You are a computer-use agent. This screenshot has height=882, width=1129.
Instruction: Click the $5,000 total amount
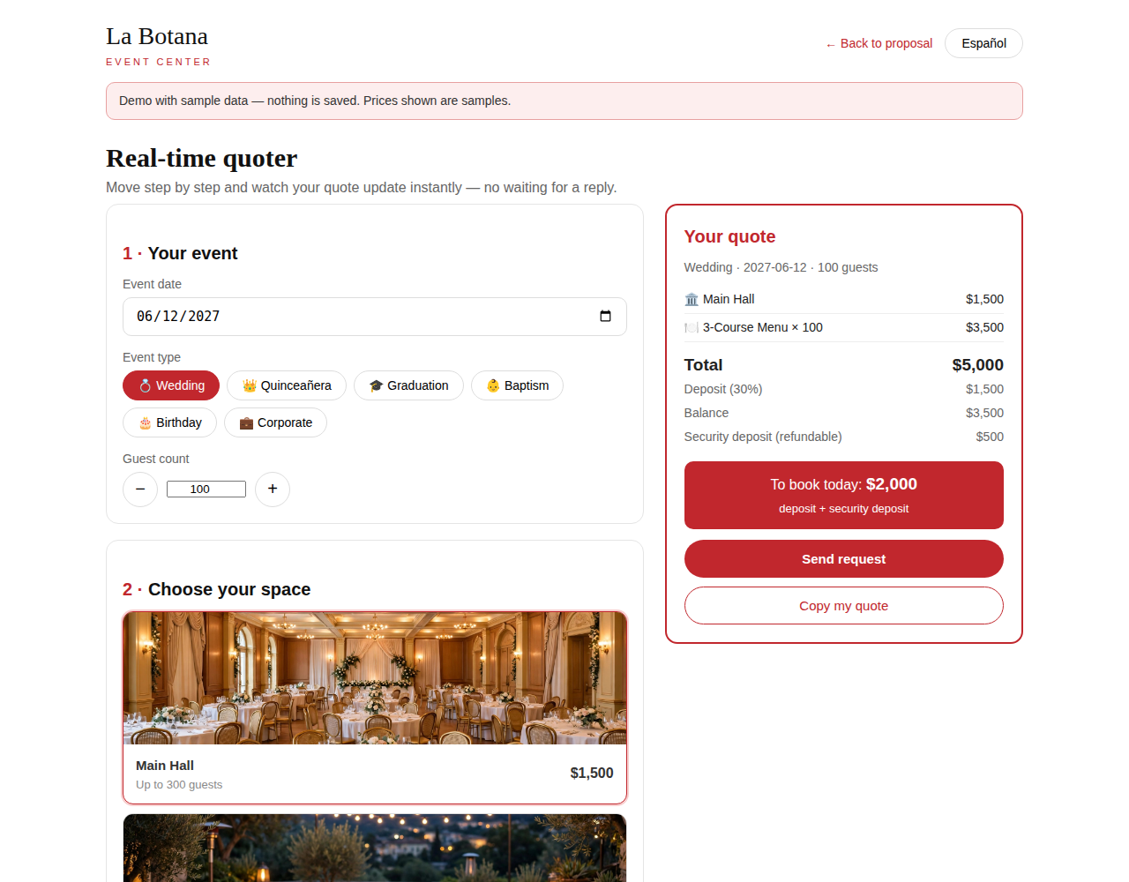[x=977, y=365]
